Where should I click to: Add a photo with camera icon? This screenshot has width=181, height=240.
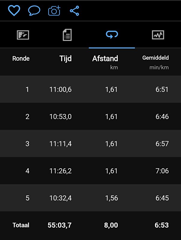54,11
